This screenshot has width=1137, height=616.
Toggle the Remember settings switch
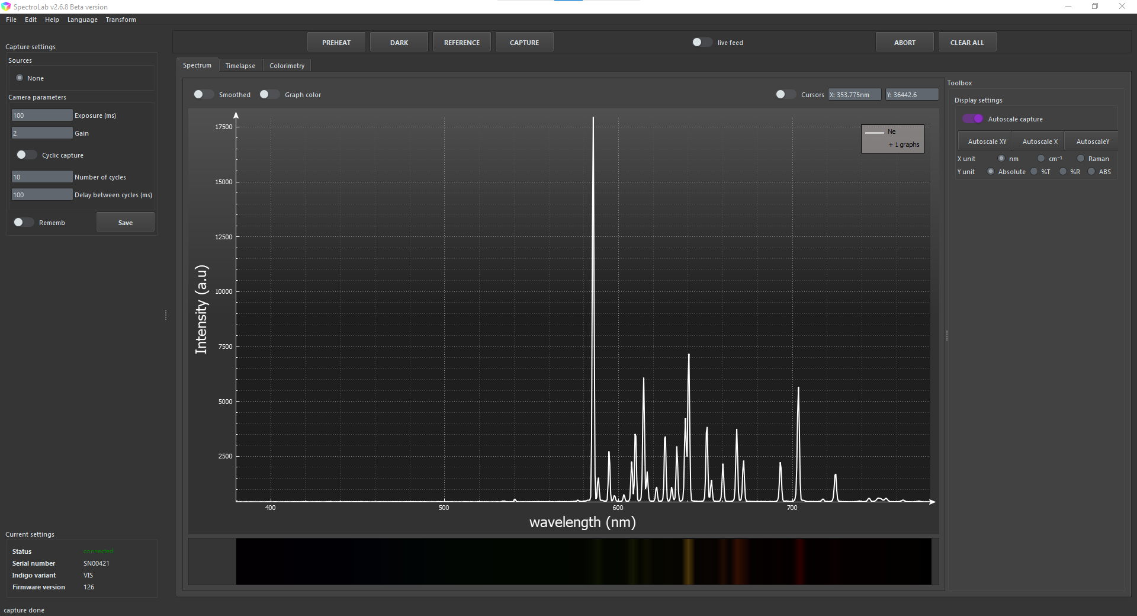[x=24, y=222]
